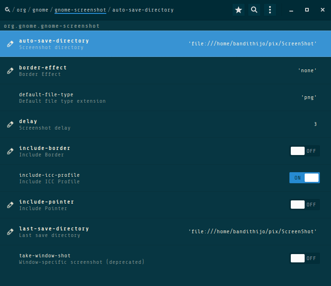Click pencil icon beside last-save-directory
331x286 pixels.
(10, 232)
